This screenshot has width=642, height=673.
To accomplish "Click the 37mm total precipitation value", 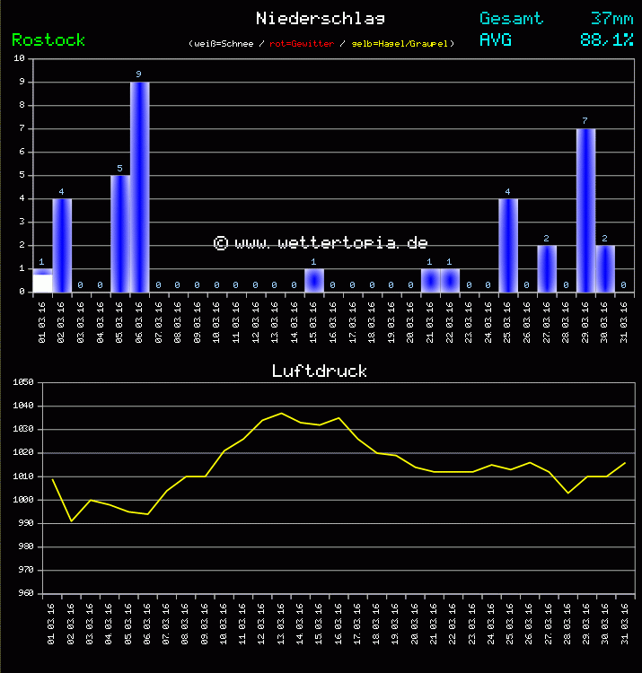I will click(x=611, y=18).
